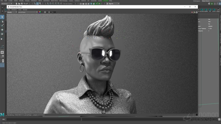Open the Deform menu in Maya
Image resolution: width=221 pixels, height=124 pixels.
coord(84,1)
